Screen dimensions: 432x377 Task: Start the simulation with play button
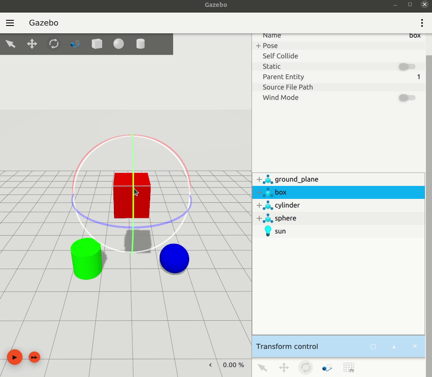15,357
